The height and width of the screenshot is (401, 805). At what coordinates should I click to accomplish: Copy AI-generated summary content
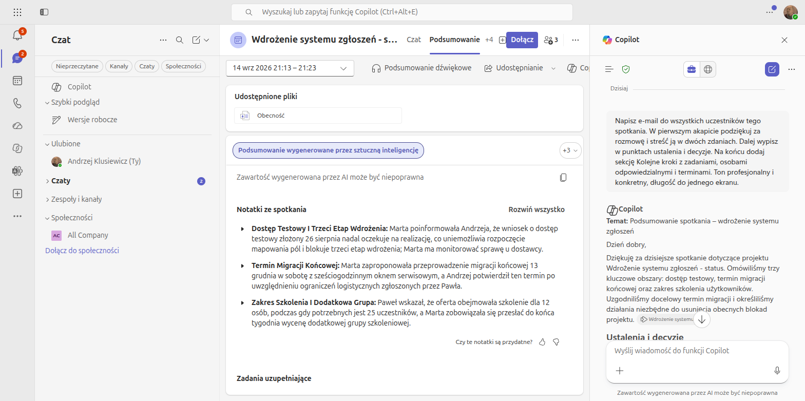[x=563, y=178]
